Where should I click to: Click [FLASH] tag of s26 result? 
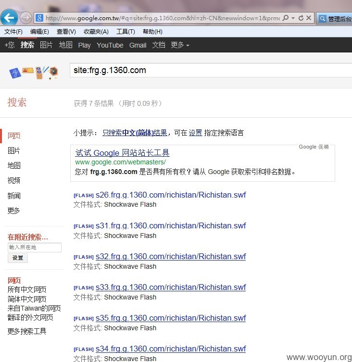click(83, 196)
